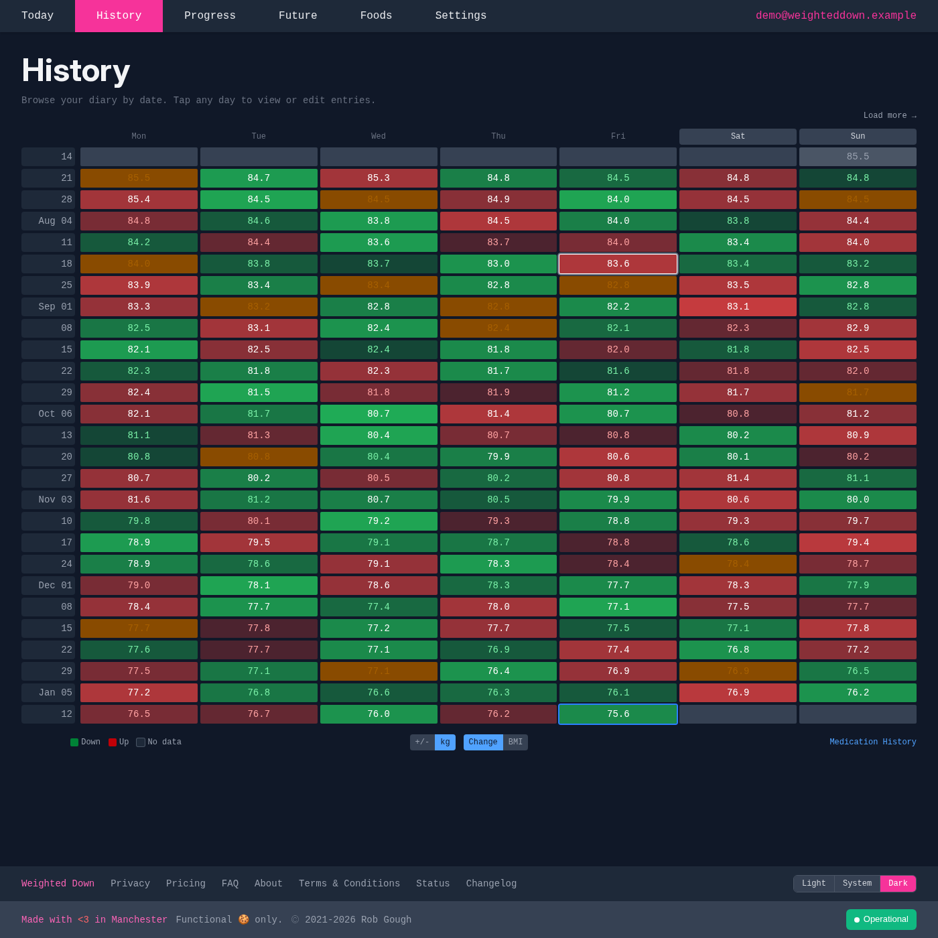Open the Foods tab
Screen dimensions: 938x938
pos(376,15)
